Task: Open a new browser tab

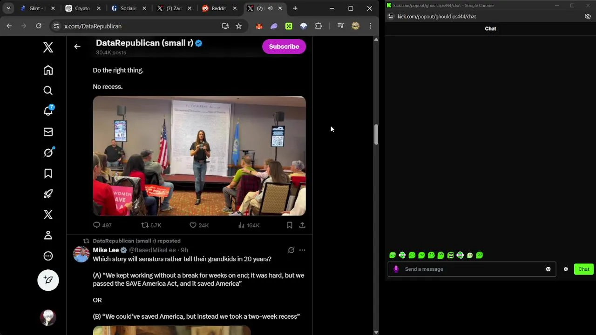Action: click(x=295, y=8)
